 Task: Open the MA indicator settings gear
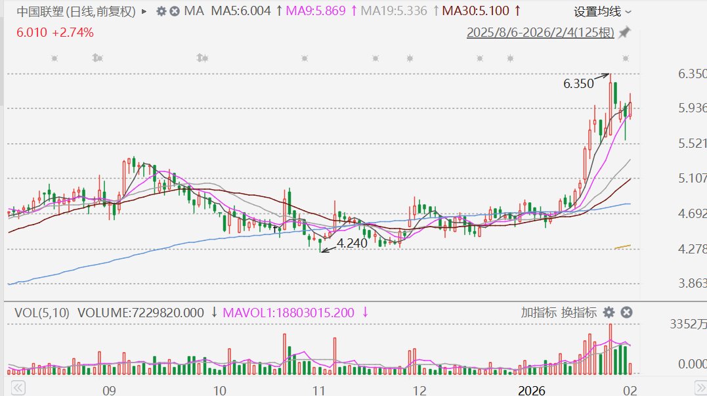161,11
